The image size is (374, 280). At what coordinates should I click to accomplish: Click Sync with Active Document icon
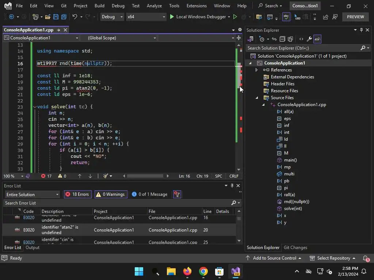[x=274, y=39]
